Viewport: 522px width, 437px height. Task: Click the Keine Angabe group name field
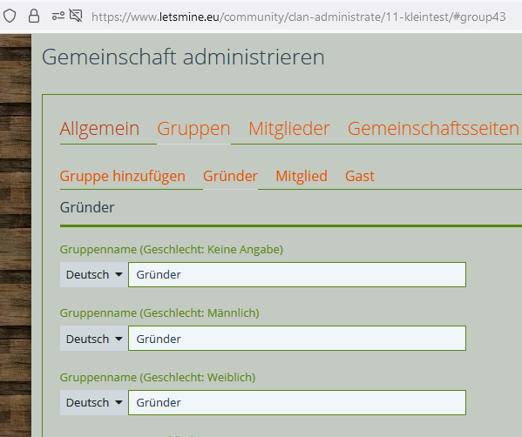297,275
